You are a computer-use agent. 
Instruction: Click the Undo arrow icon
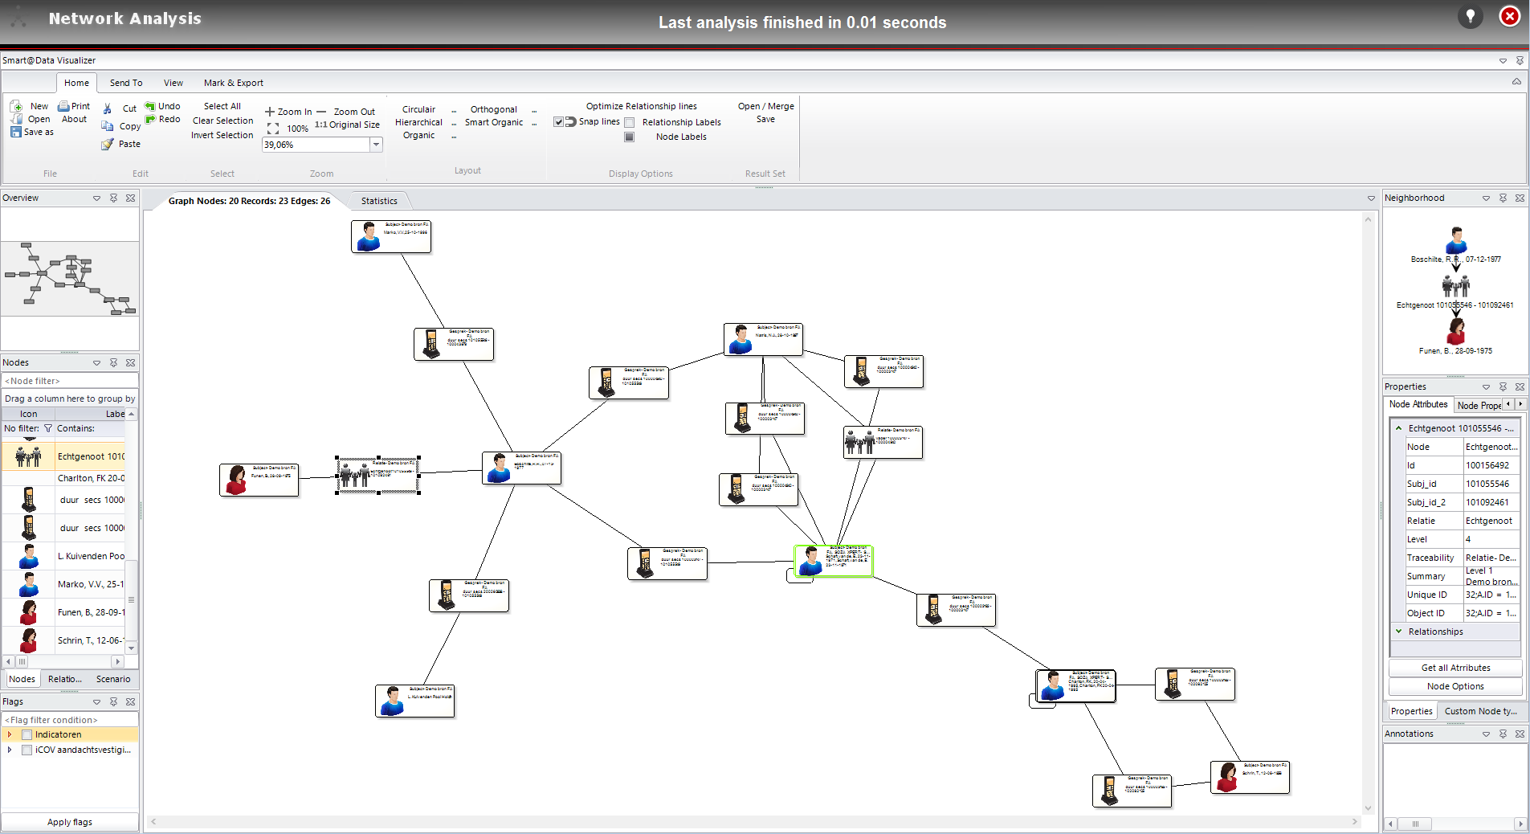pyautogui.click(x=150, y=106)
